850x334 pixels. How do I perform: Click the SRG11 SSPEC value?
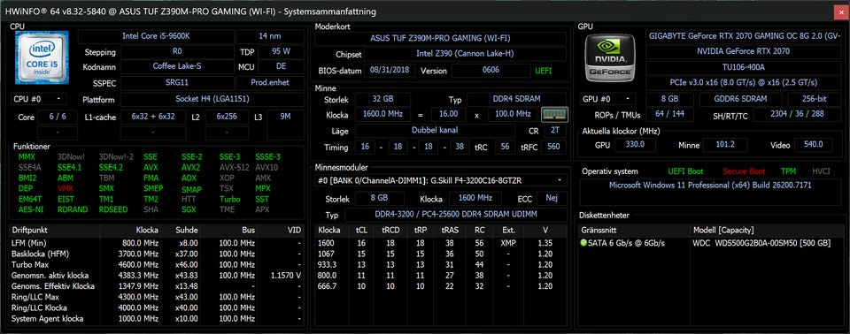[x=176, y=83]
